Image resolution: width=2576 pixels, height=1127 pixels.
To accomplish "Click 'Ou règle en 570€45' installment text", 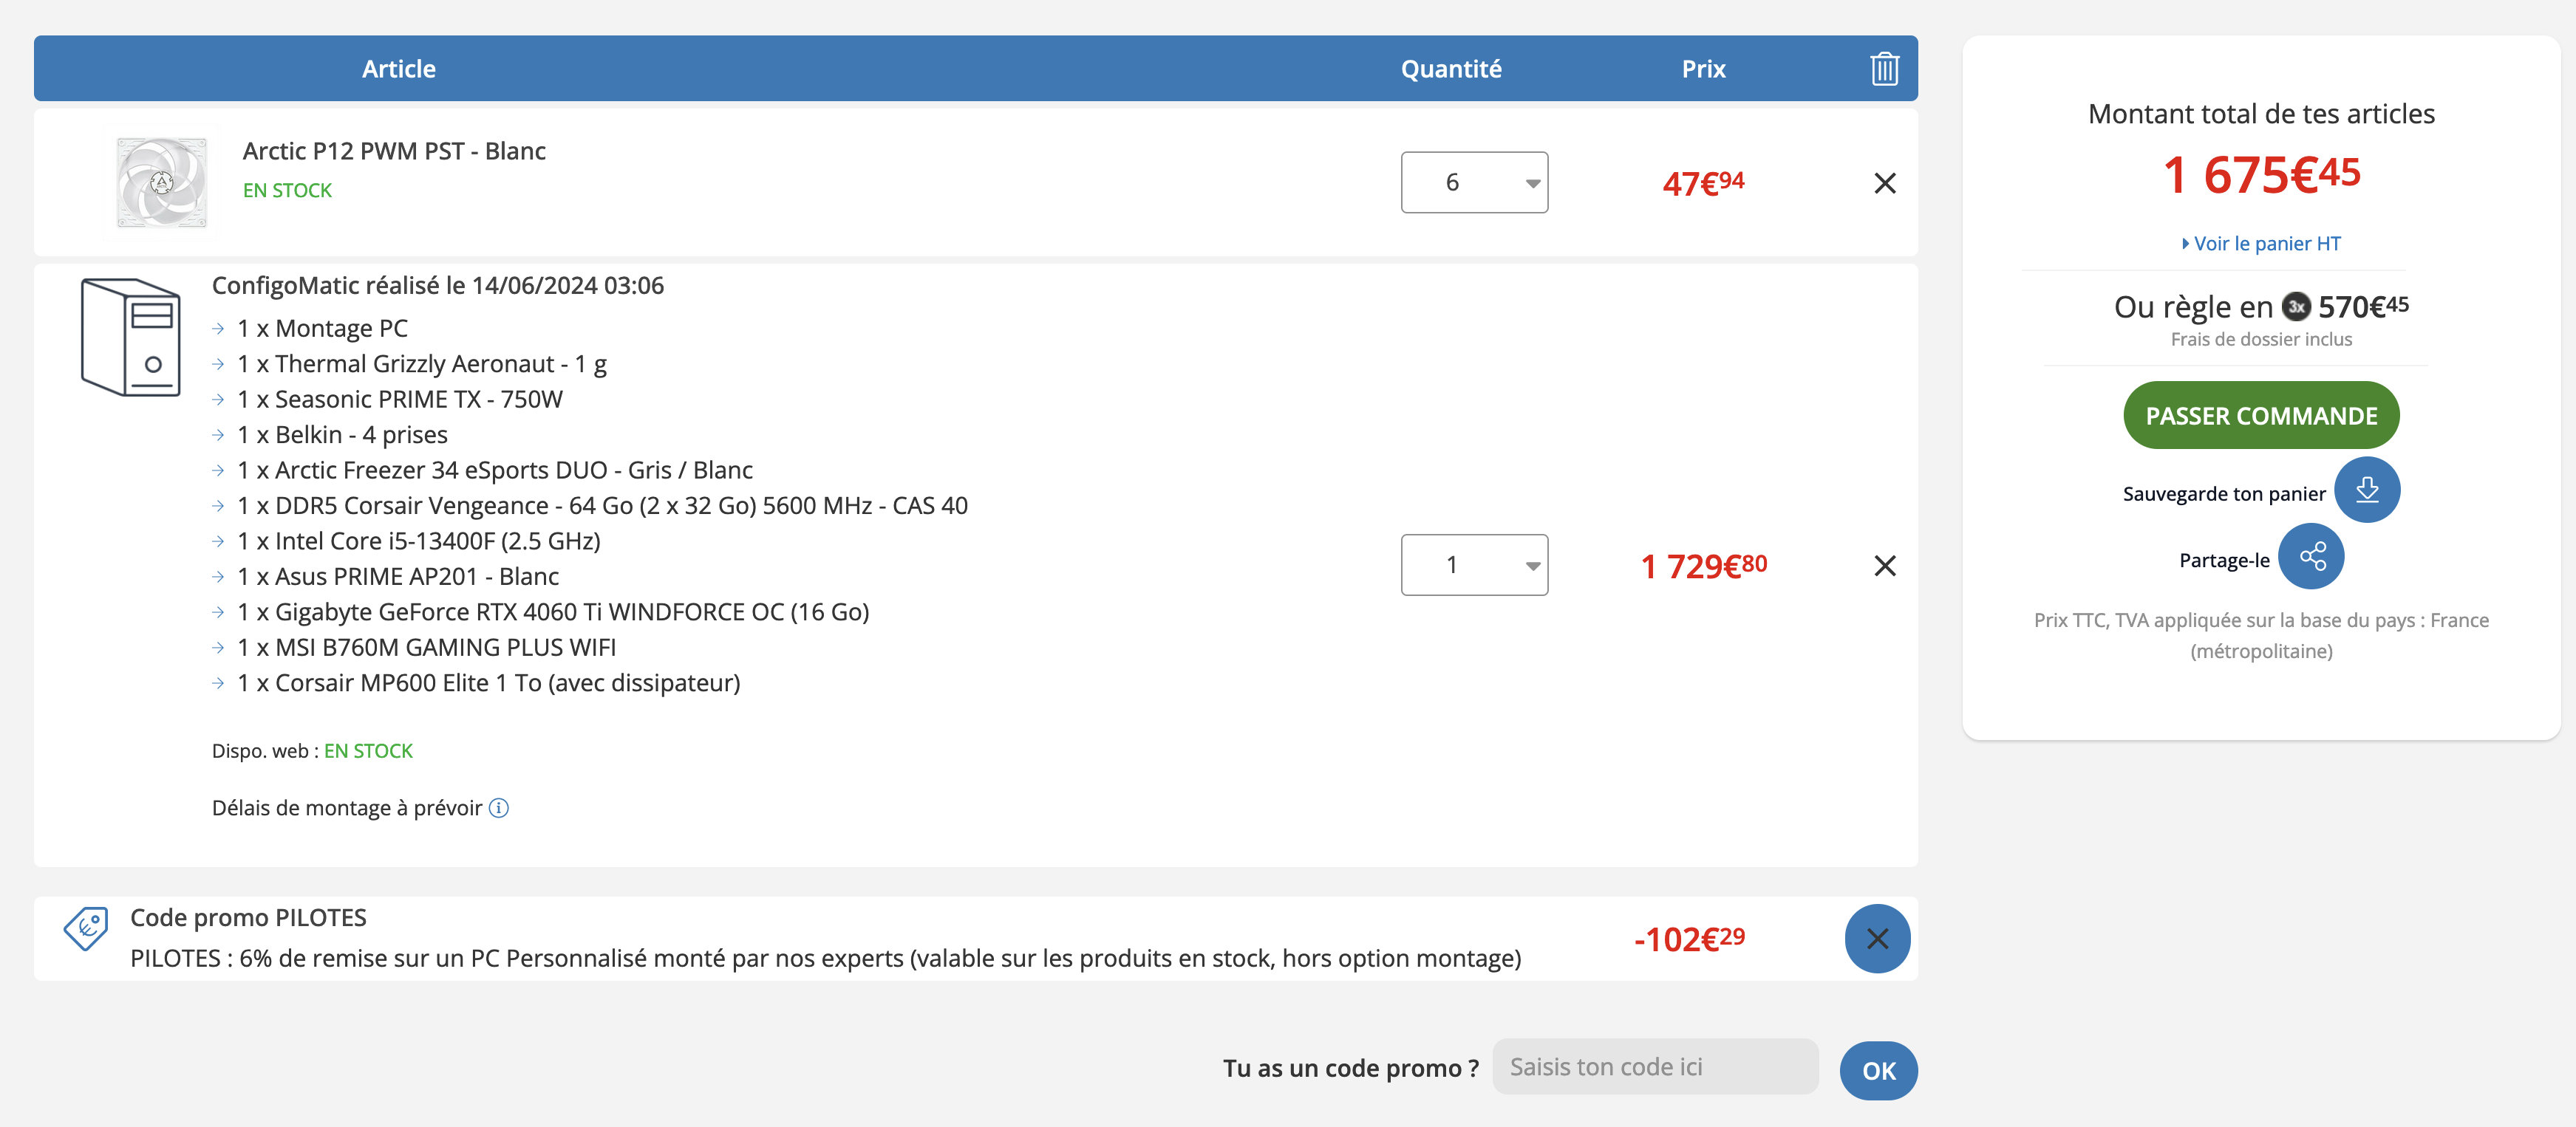I will (2261, 306).
